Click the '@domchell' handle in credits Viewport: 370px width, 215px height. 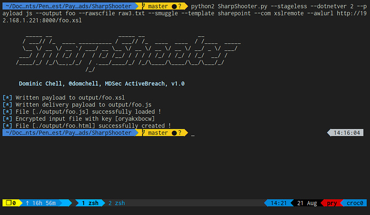tap(83, 84)
